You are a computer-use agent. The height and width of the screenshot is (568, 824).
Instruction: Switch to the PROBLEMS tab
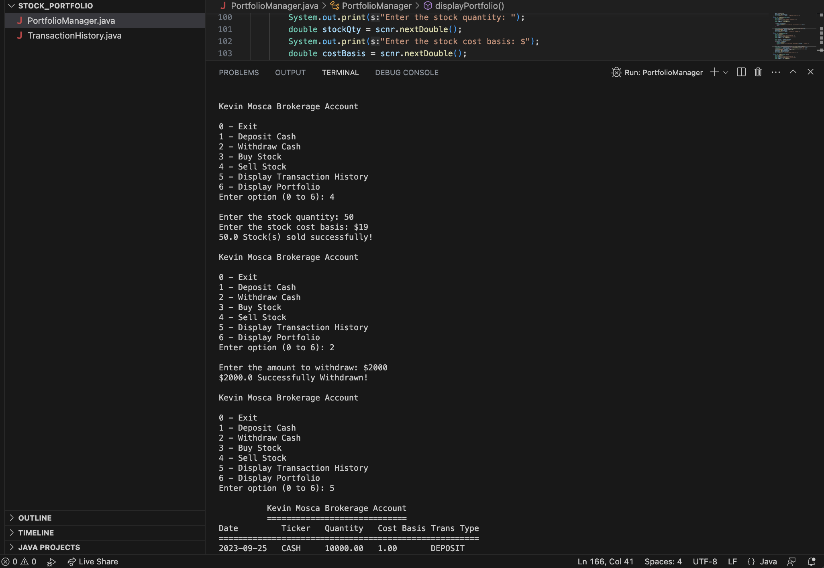tap(239, 72)
